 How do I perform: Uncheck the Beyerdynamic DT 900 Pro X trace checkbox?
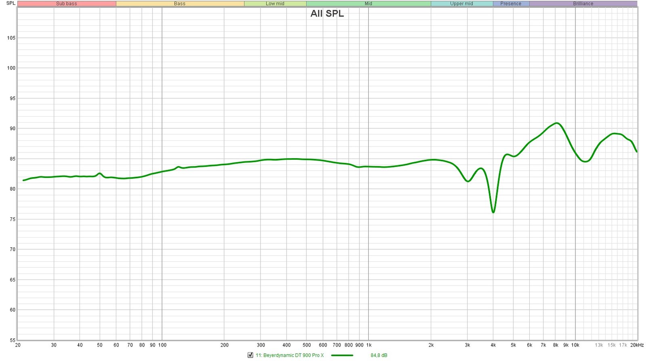pos(250,355)
